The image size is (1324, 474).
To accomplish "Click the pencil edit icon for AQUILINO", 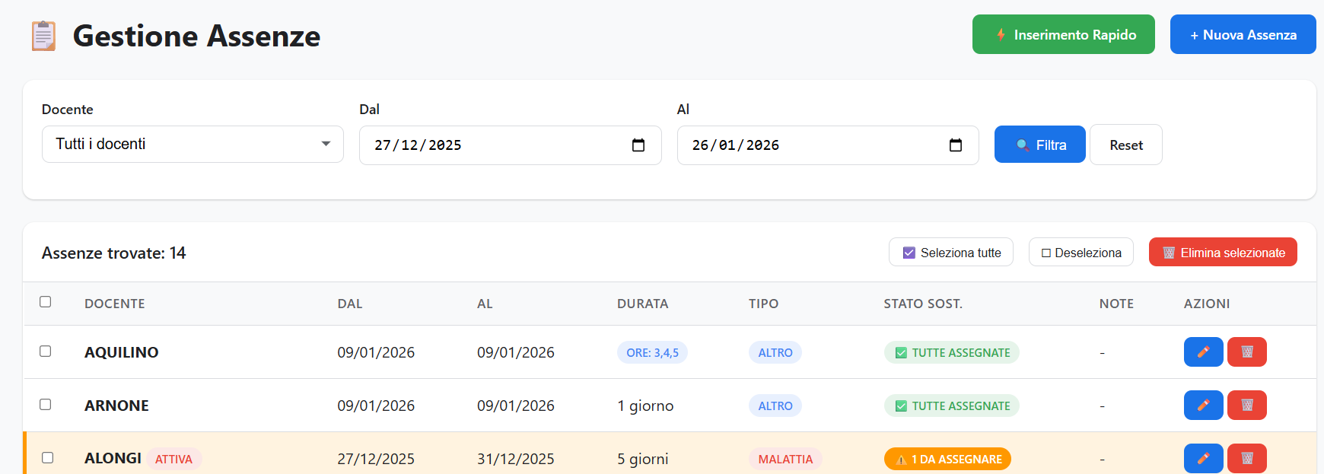I will coord(1203,352).
